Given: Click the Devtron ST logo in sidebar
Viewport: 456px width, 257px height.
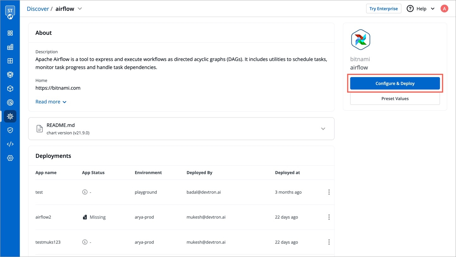Looking at the screenshot, I should (x=10, y=13).
